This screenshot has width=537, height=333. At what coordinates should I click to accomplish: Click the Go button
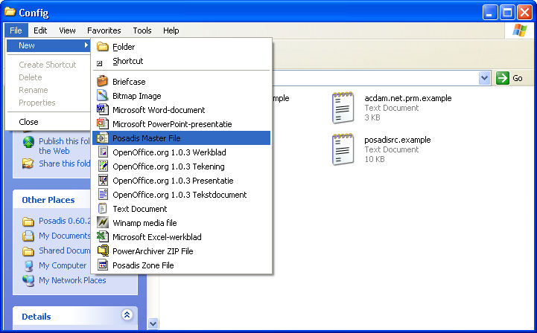[509, 78]
